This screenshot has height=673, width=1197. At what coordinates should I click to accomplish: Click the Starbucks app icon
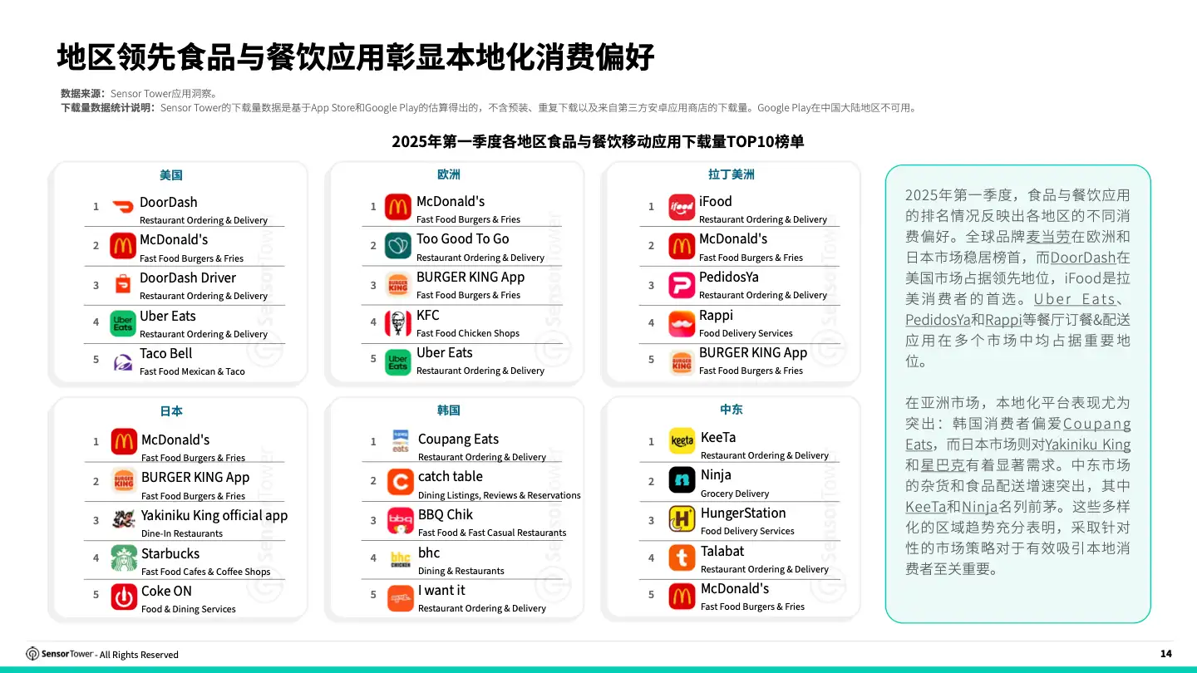pyautogui.click(x=124, y=558)
